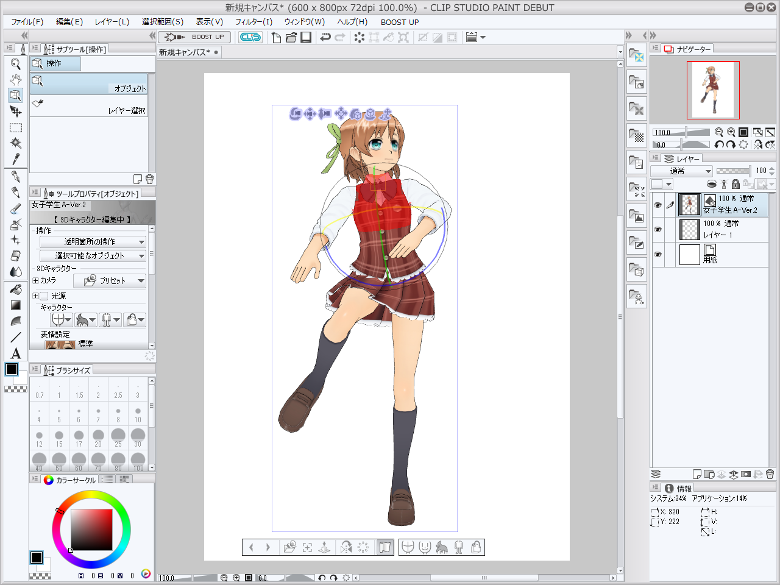The width and height of the screenshot is (780, 585).
Task: Toggle reference layer setting in Layer panel
Action: [x=724, y=184]
